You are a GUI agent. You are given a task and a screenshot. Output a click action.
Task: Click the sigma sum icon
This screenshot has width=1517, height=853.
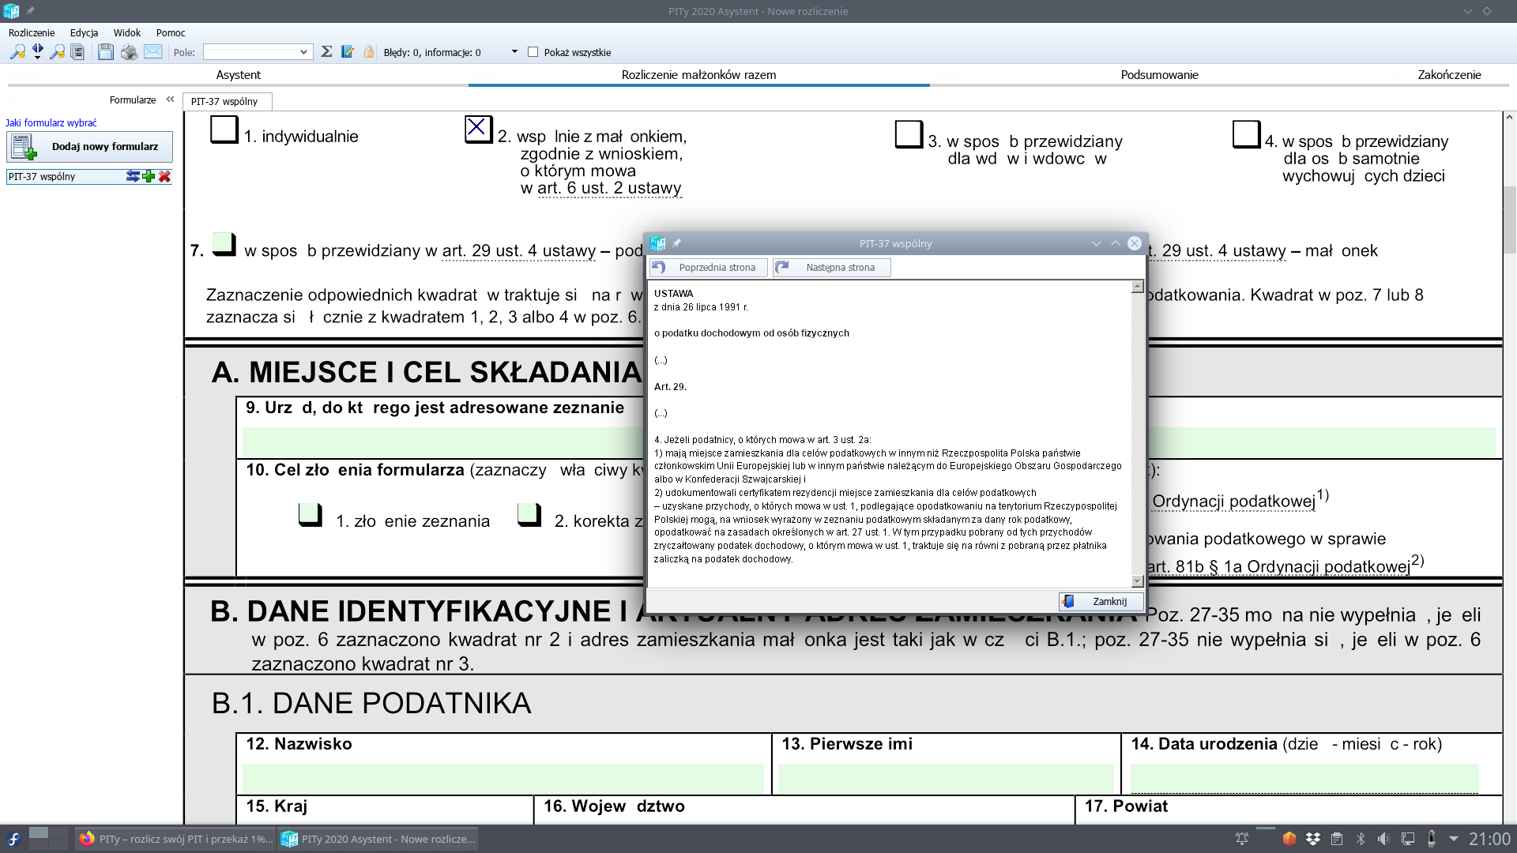coord(326,52)
